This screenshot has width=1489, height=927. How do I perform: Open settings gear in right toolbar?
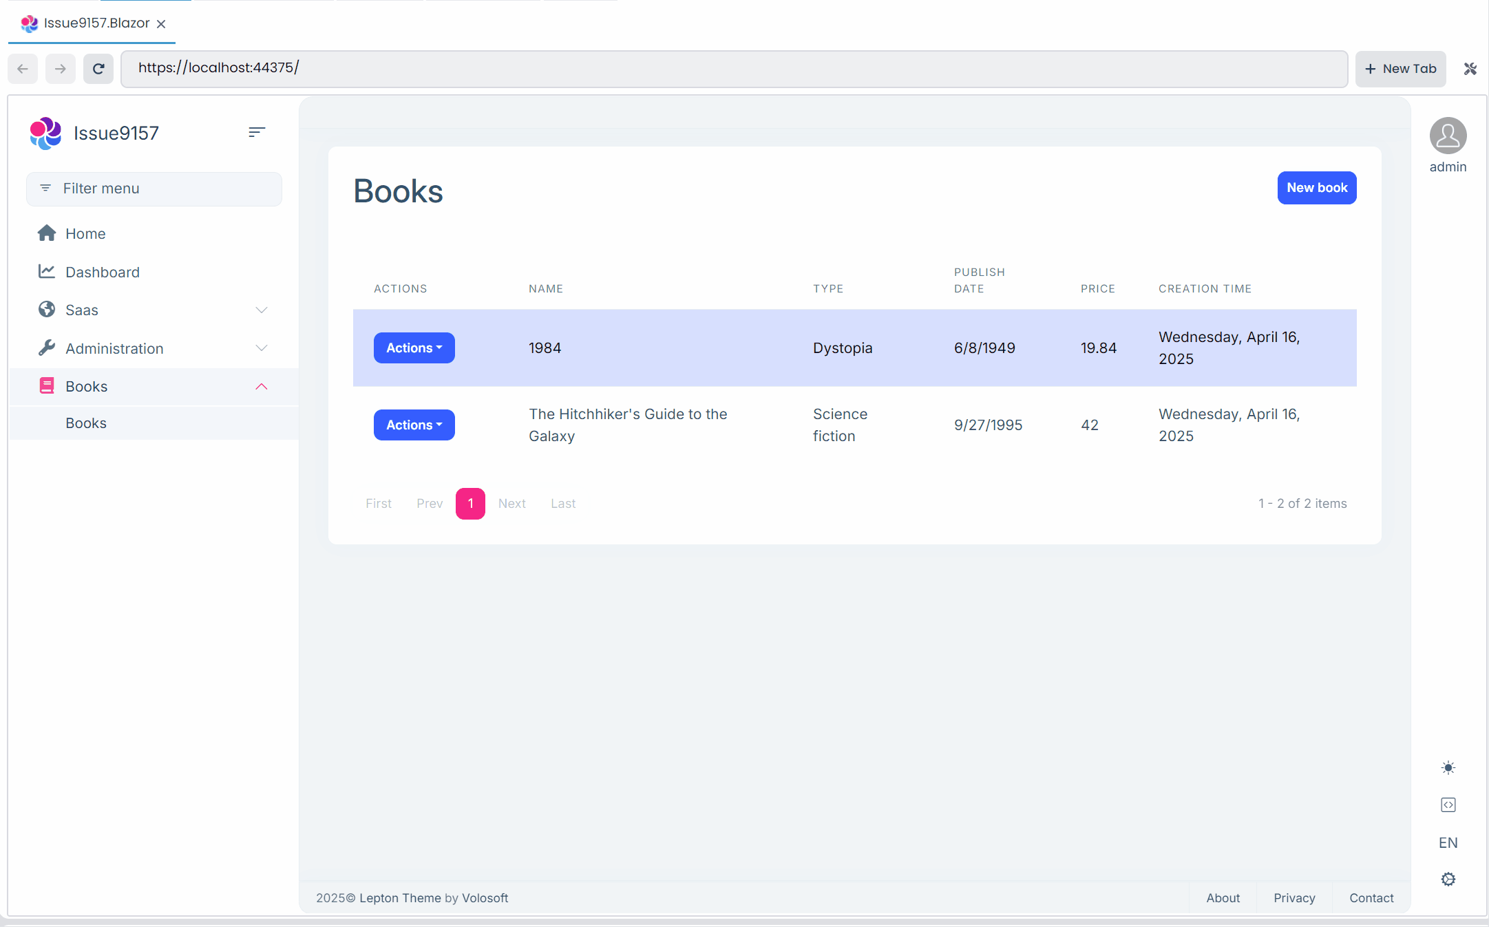(1448, 880)
